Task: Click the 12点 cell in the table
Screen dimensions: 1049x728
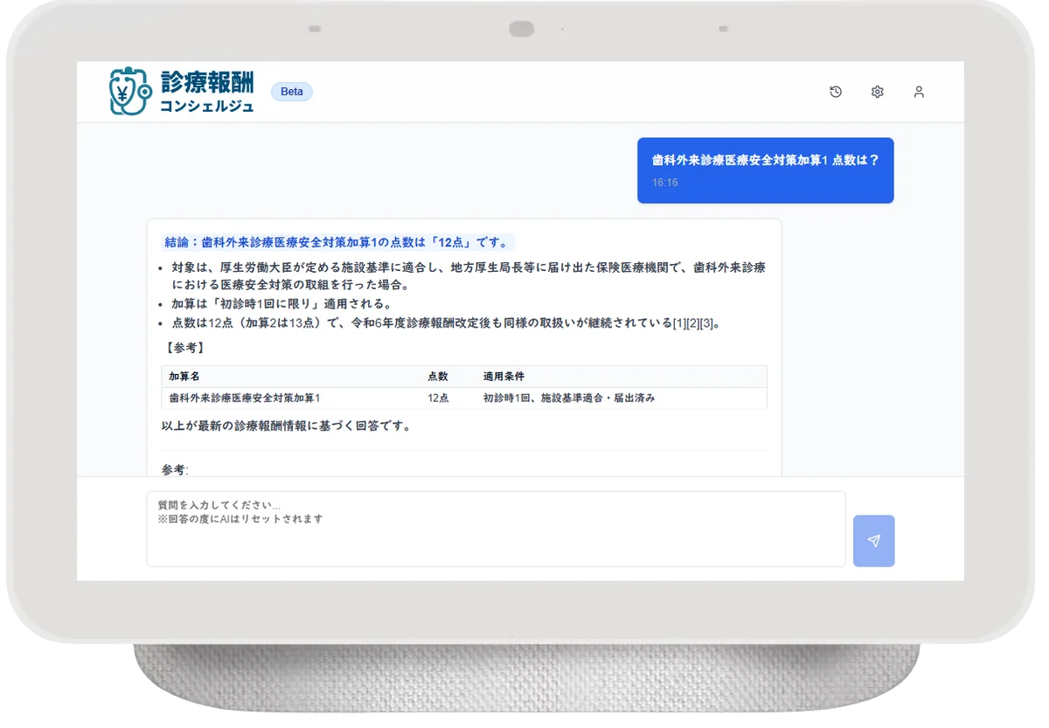Action: pyautogui.click(x=438, y=398)
